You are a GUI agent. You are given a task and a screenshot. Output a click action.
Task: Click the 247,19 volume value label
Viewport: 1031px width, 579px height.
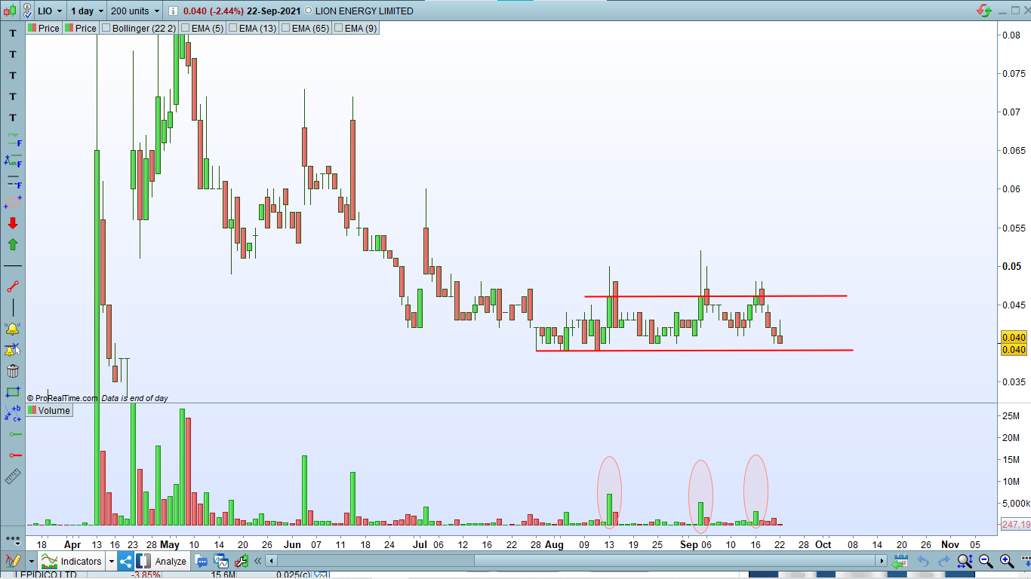[1015, 524]
